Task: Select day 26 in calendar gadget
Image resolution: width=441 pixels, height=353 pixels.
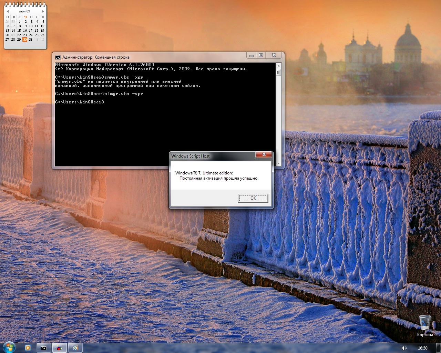Action: [x=42, y=35]
